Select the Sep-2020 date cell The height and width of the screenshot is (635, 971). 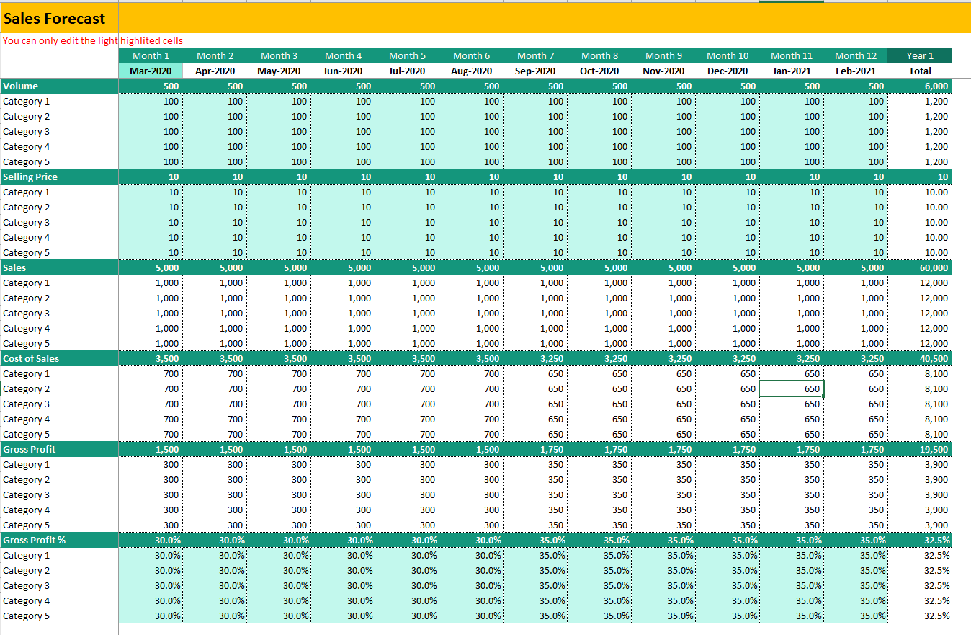point(535,71)
